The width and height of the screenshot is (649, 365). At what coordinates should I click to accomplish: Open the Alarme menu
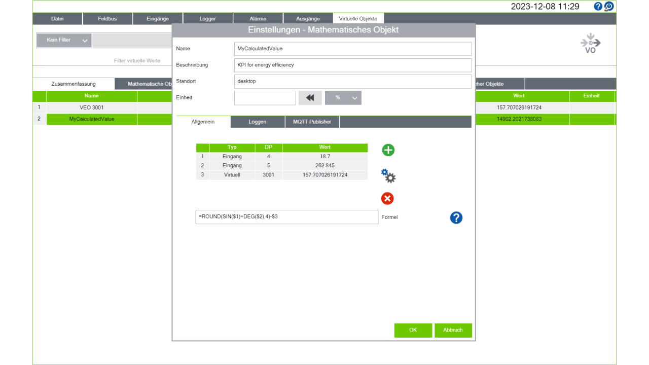coord(258,19)
